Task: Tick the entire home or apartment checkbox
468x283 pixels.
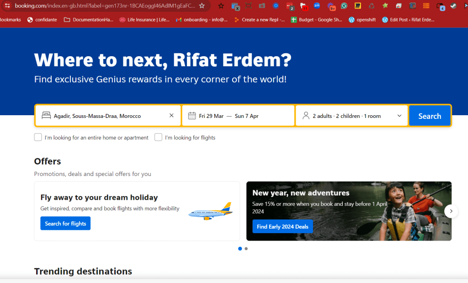Action: [38, 137]
